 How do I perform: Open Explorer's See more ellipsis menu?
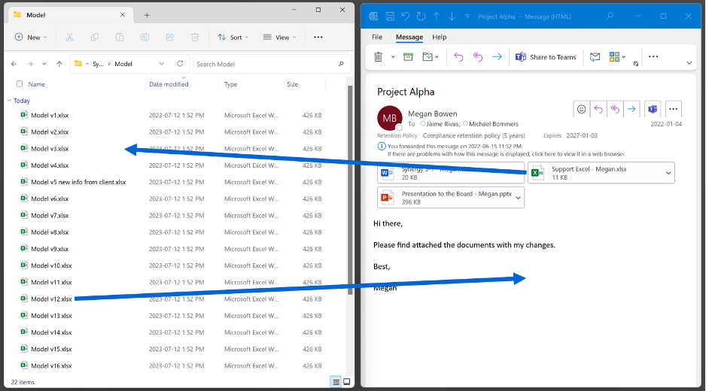pos(318,38)
